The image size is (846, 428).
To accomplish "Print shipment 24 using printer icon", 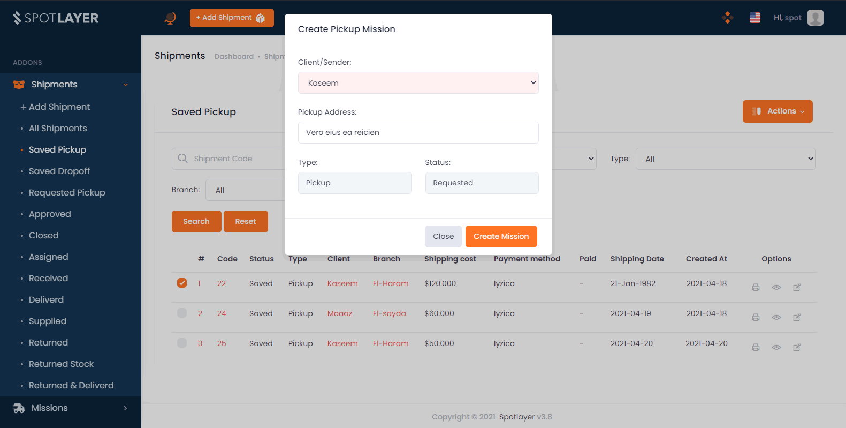I will 756,318.
